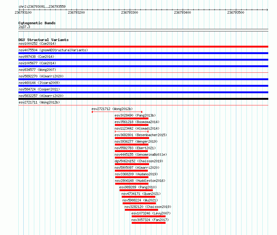The height and width of the screenshot is (235, 277).
Task: Click ruler position 236793200
Action: (76, 12)
